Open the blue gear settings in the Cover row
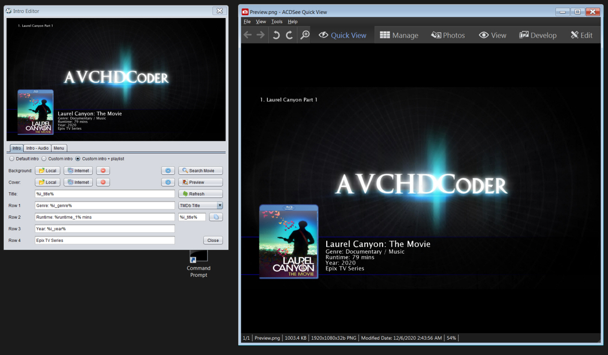Viewport: 608px width, 355px height. coord(168,182)
